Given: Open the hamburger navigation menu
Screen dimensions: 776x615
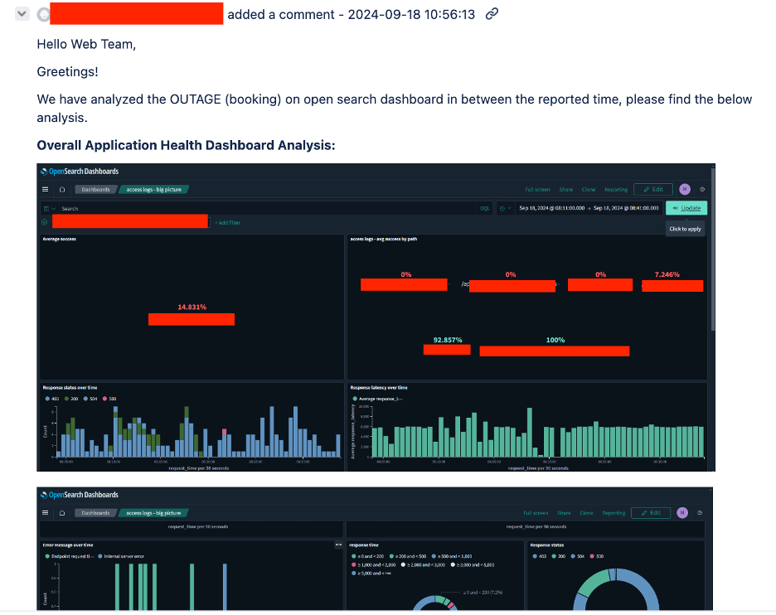Looking at the screenshot, I should pyautogui.click(x=45, y=188).
